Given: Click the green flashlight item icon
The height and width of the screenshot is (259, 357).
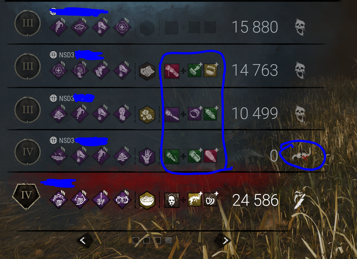Looking at the screenshot, I should point(172,157).
